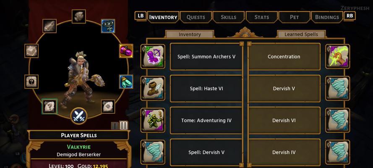Select the Spell: Dervish V inventory entry
Screen dimensions: 373x168
(x=206, y=152)
